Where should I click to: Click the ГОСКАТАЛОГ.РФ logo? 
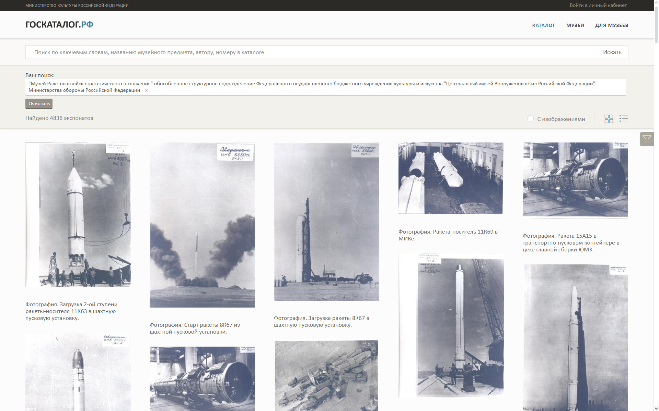(59, 24)
